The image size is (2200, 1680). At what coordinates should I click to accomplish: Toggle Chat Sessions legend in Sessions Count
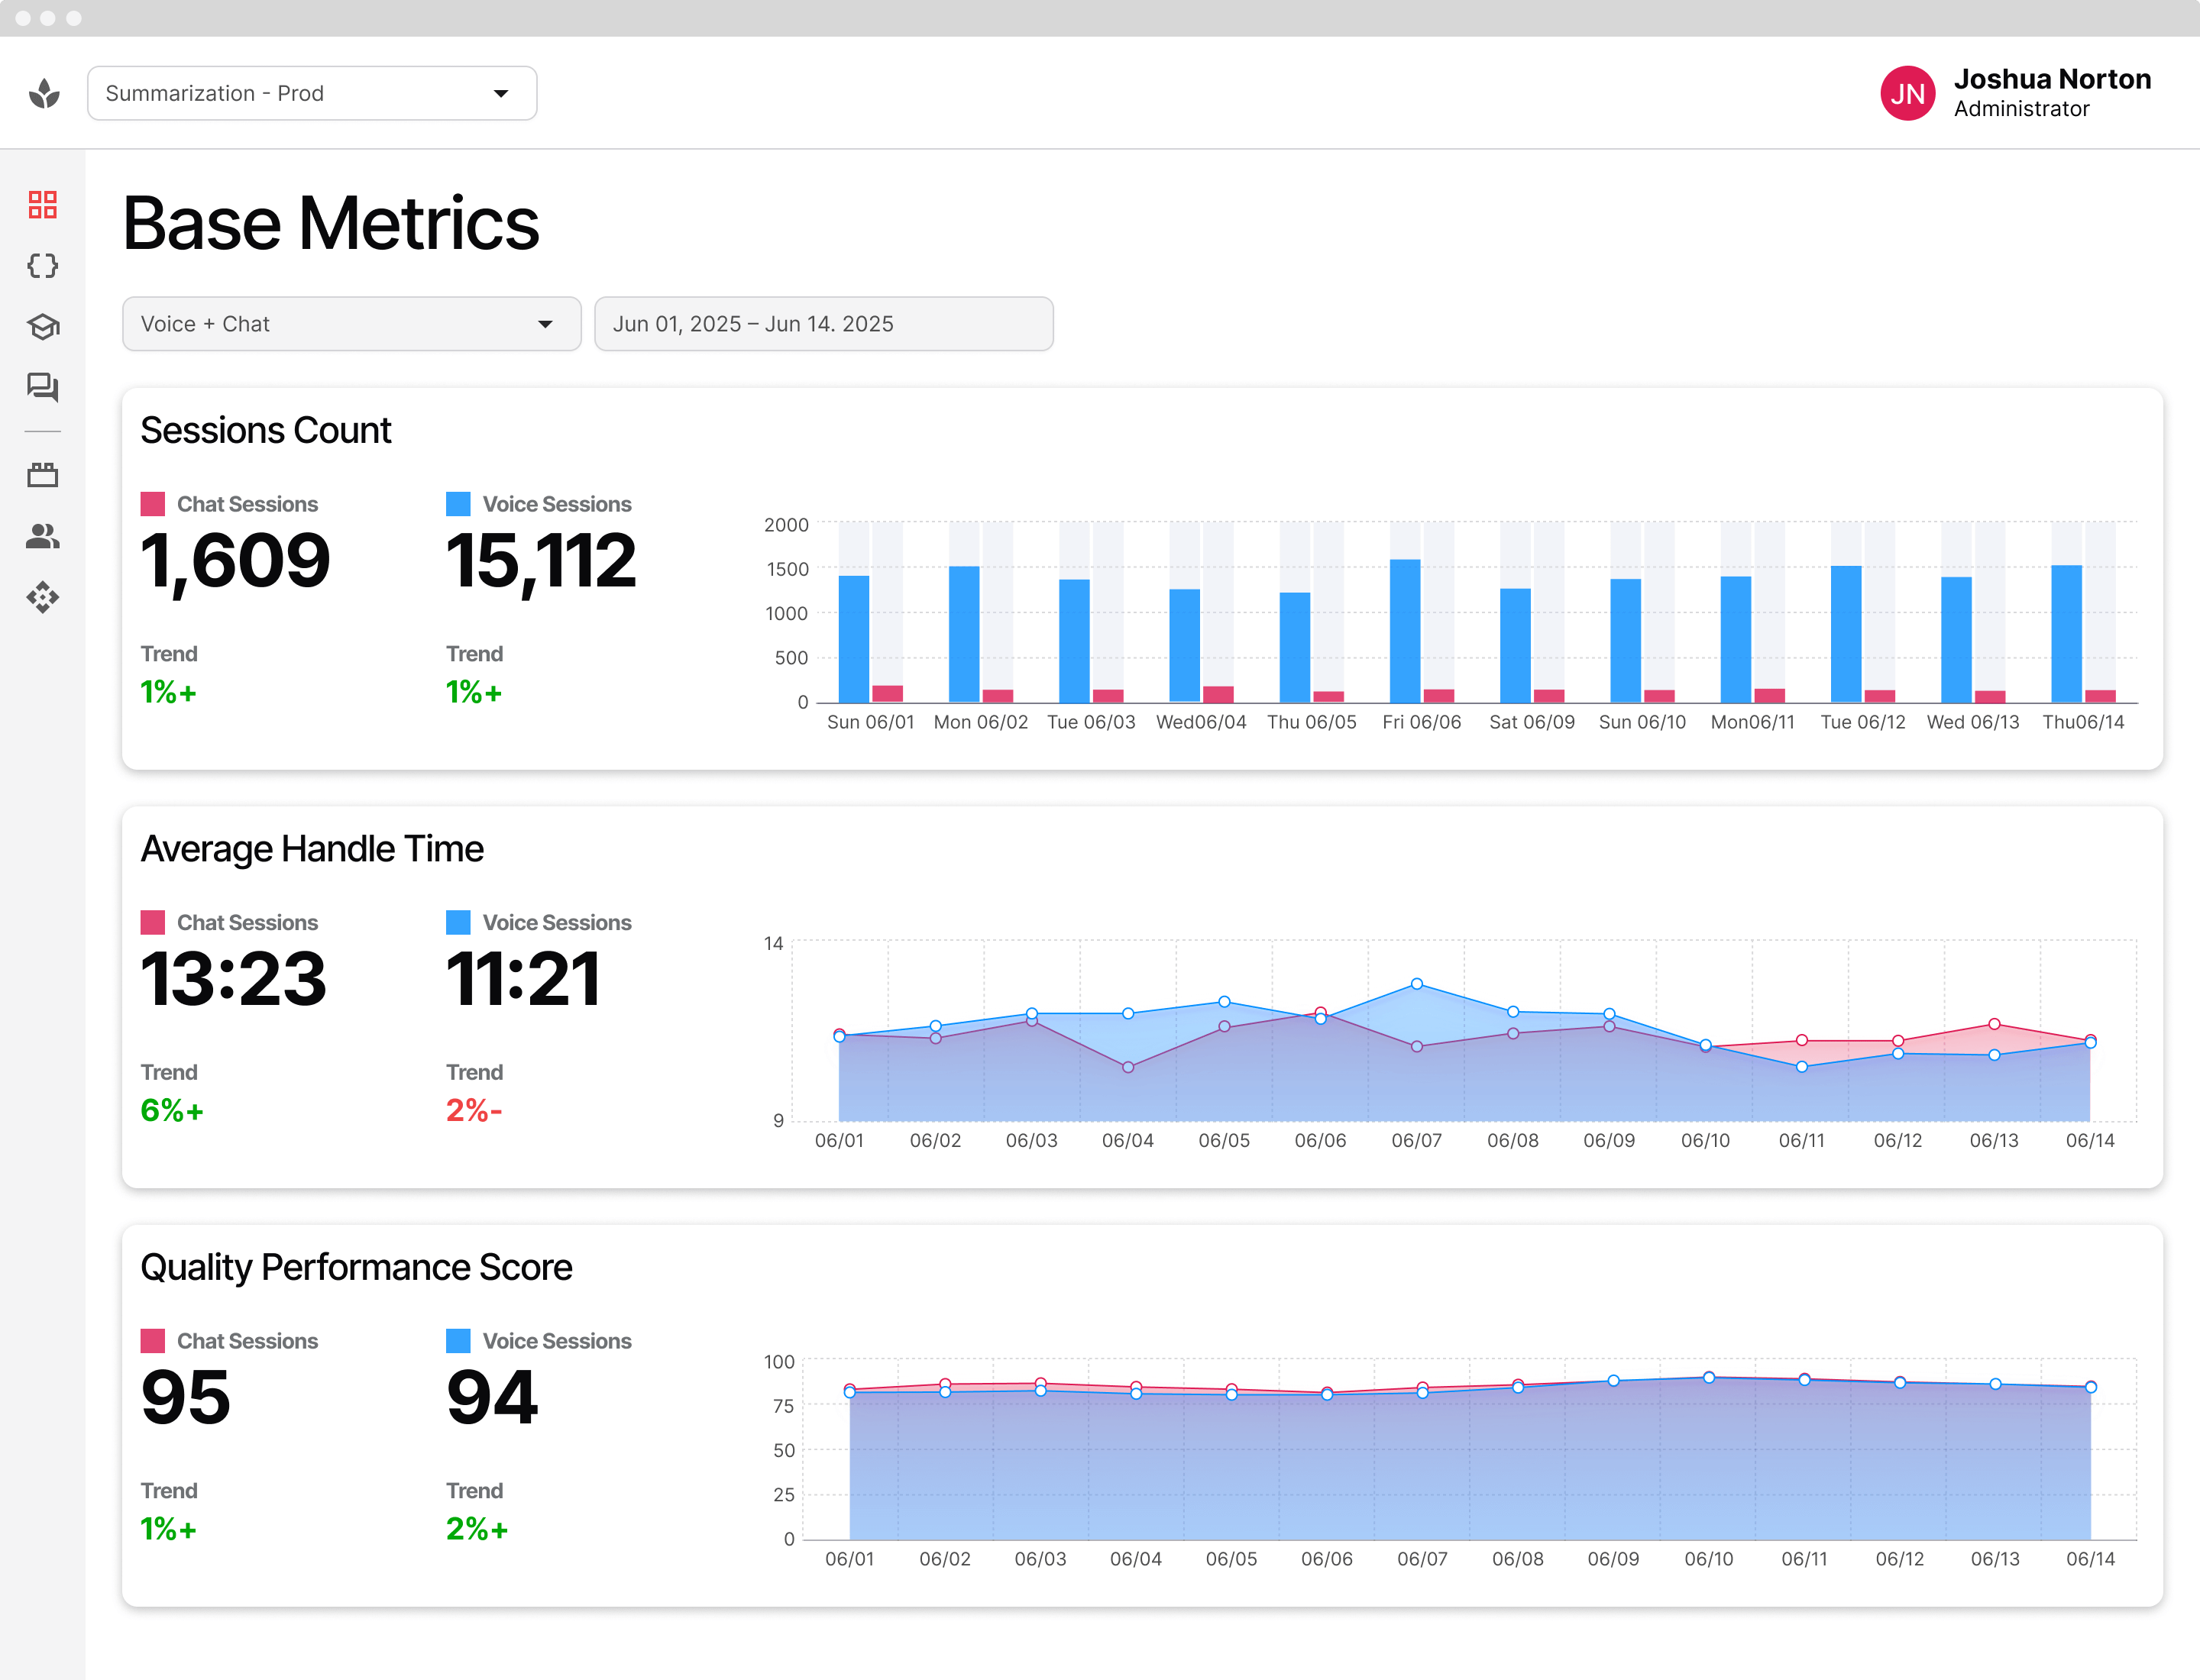[247, 504]
